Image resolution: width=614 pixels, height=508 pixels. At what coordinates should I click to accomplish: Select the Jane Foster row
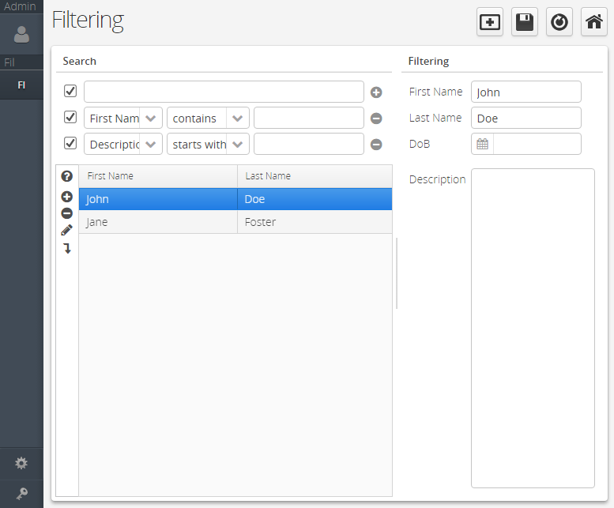click(235, 222)
